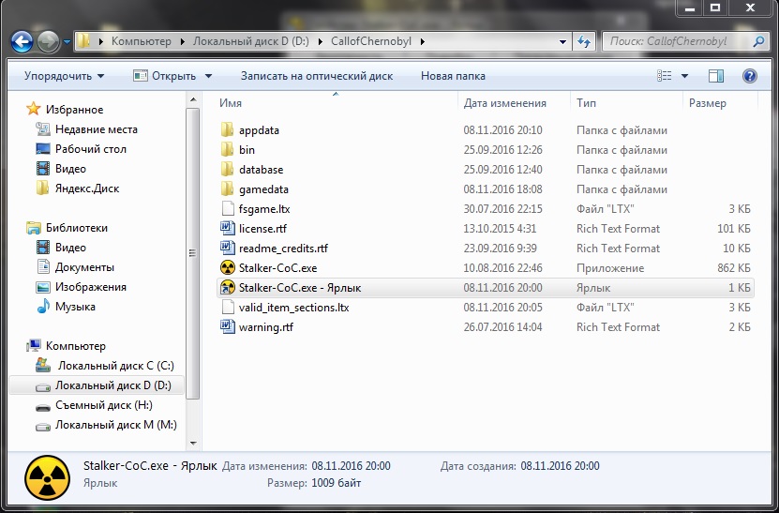Click the navigation pane scroll-down arrow
The image size is (779, 513).
(x=193, y=443)
